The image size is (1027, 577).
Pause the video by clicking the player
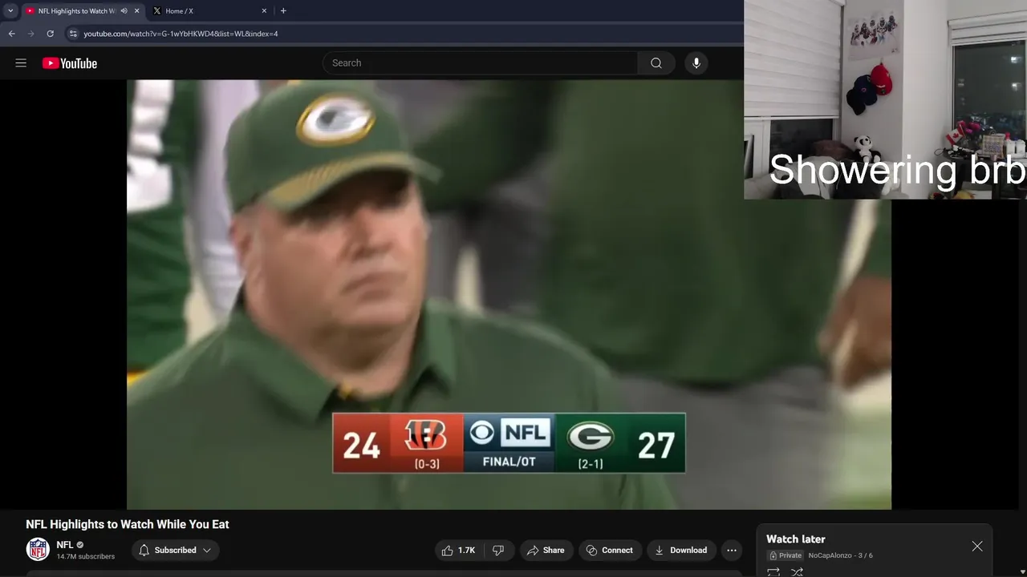pos(509,294)
